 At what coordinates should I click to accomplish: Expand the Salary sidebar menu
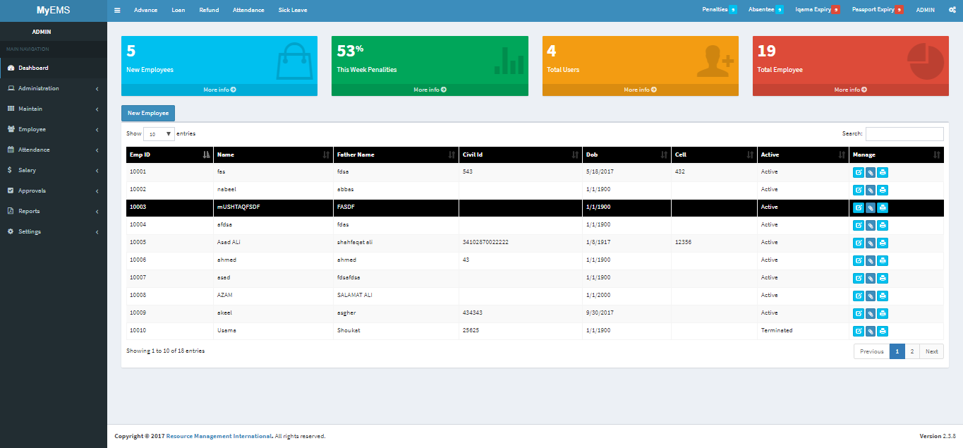[53, 171]
